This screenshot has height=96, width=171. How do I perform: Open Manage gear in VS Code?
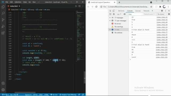(x=3, y=90)
